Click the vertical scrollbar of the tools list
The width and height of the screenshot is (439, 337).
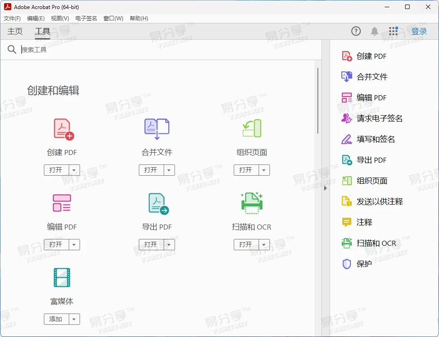[x=318, y=101]
